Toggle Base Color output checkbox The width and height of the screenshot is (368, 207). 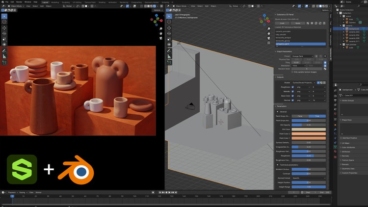pyautogui.click(x=292, y=96)
